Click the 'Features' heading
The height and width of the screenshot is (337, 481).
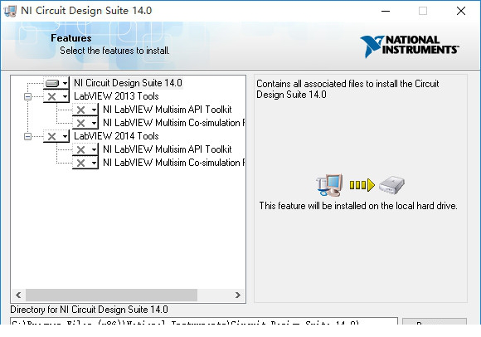coord(71,38)
